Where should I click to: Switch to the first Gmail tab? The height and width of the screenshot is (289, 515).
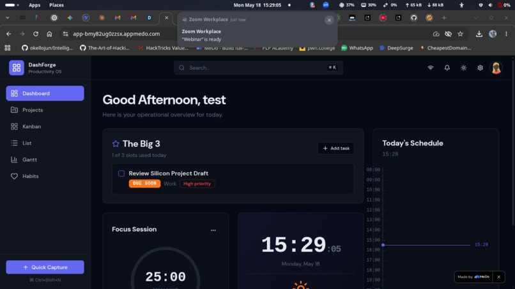(x=118, y=18)
